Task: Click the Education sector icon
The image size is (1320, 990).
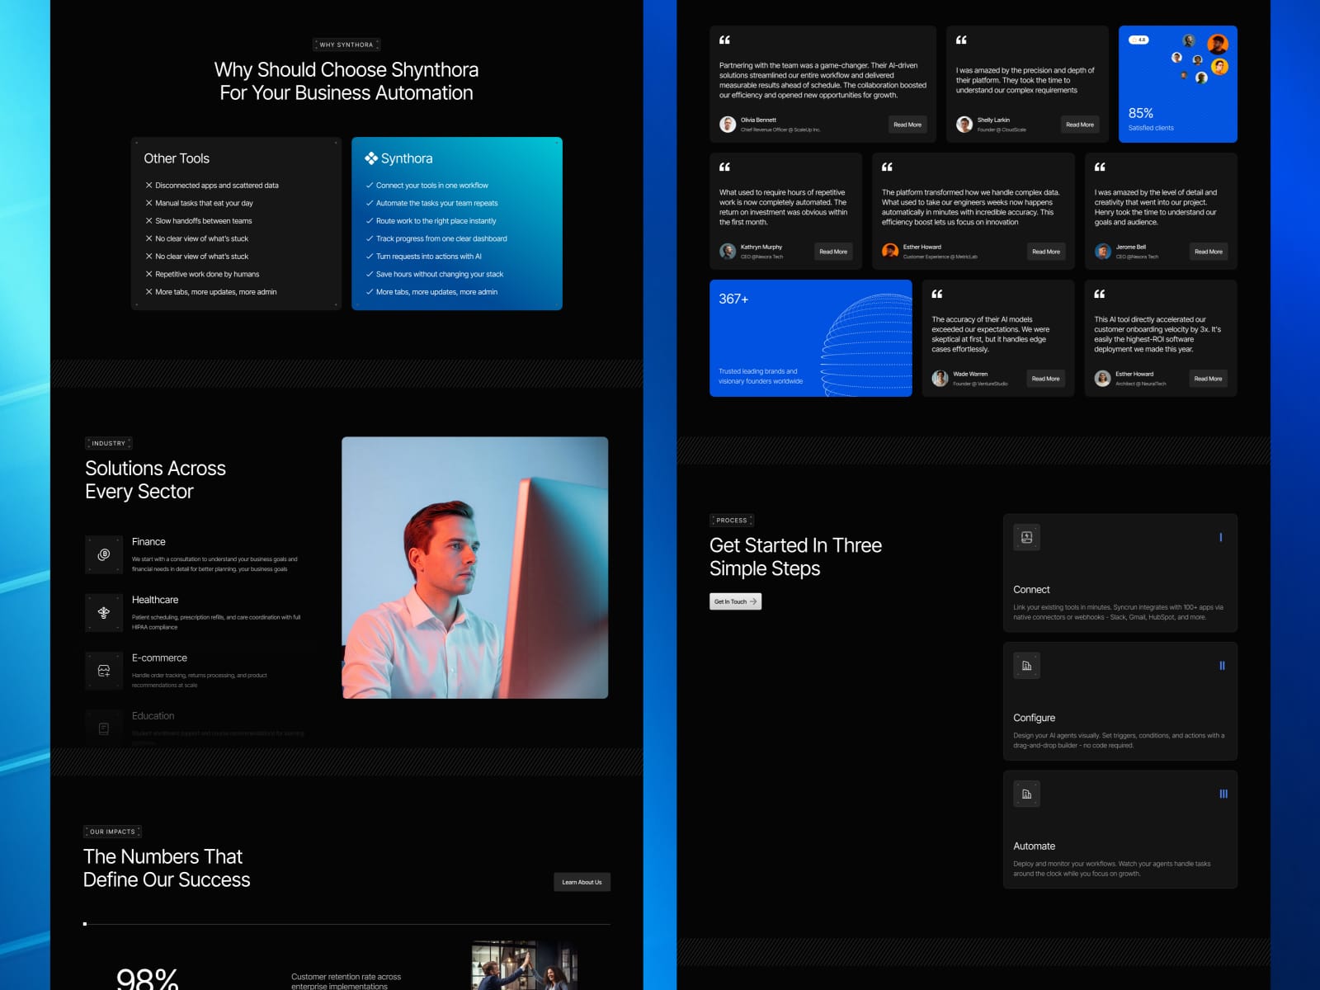Action: pyautogui.click(x=104, y=728)
